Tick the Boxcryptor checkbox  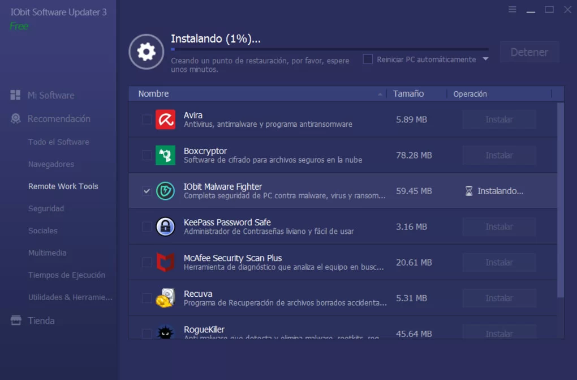(147, 155)
